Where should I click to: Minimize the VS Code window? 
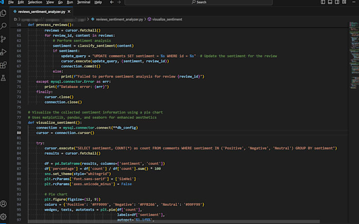(x=354, y=2)
